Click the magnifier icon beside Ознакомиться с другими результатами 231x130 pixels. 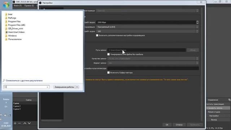4,81
